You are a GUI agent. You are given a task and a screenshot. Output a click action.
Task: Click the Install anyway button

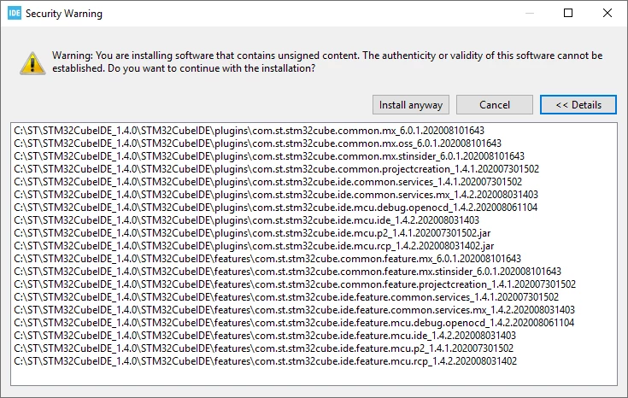click(x=410, y=105)
